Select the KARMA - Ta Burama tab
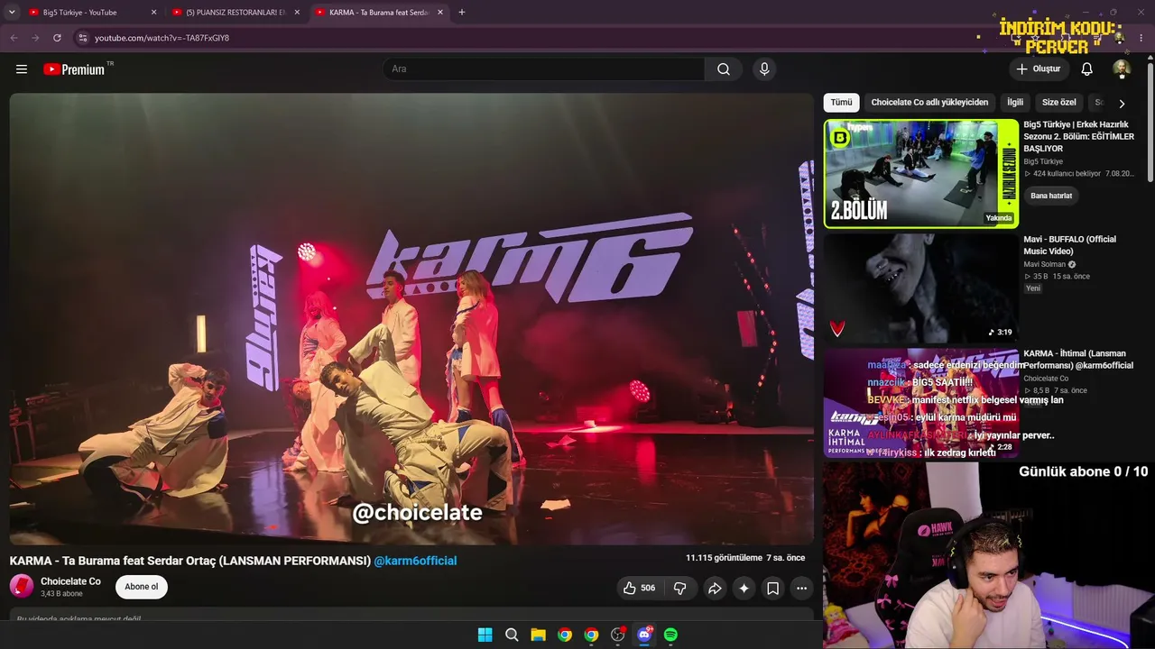 click(377, 13)
